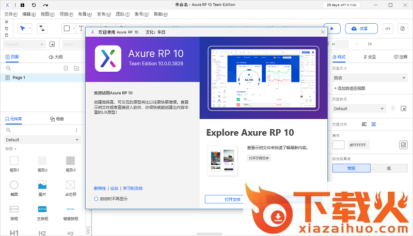This screenshot has height=236, width=413.
Task: Open the 视图 menu
Action: 47,14
